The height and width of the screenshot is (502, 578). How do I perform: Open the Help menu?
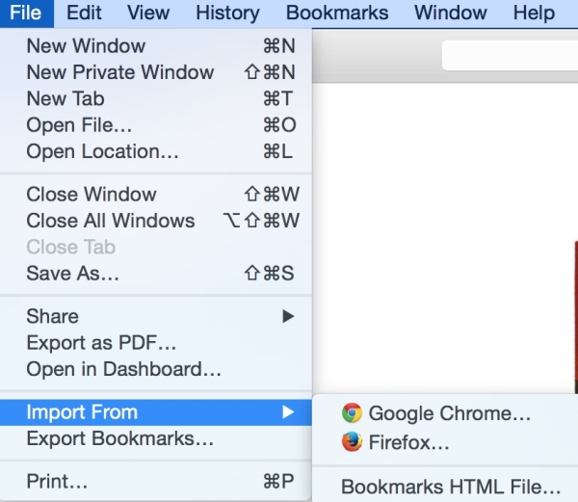(534, 13)
